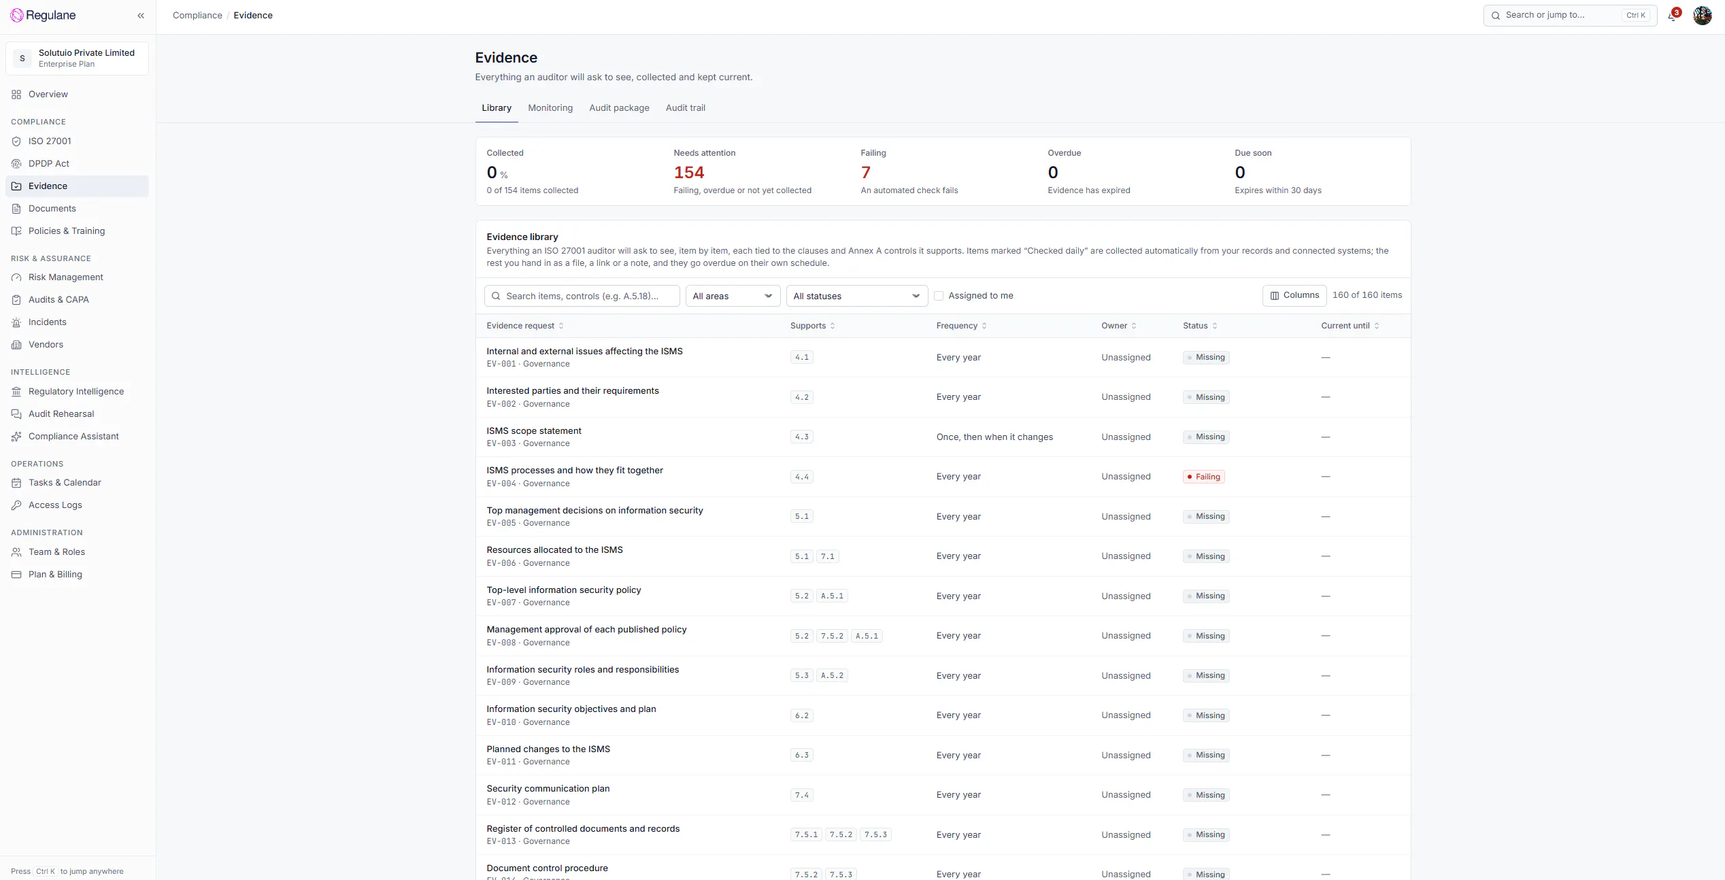Open Incidents in the sidebar
The width and height of the screenshot is (1725, 880).
coord(77,322)
